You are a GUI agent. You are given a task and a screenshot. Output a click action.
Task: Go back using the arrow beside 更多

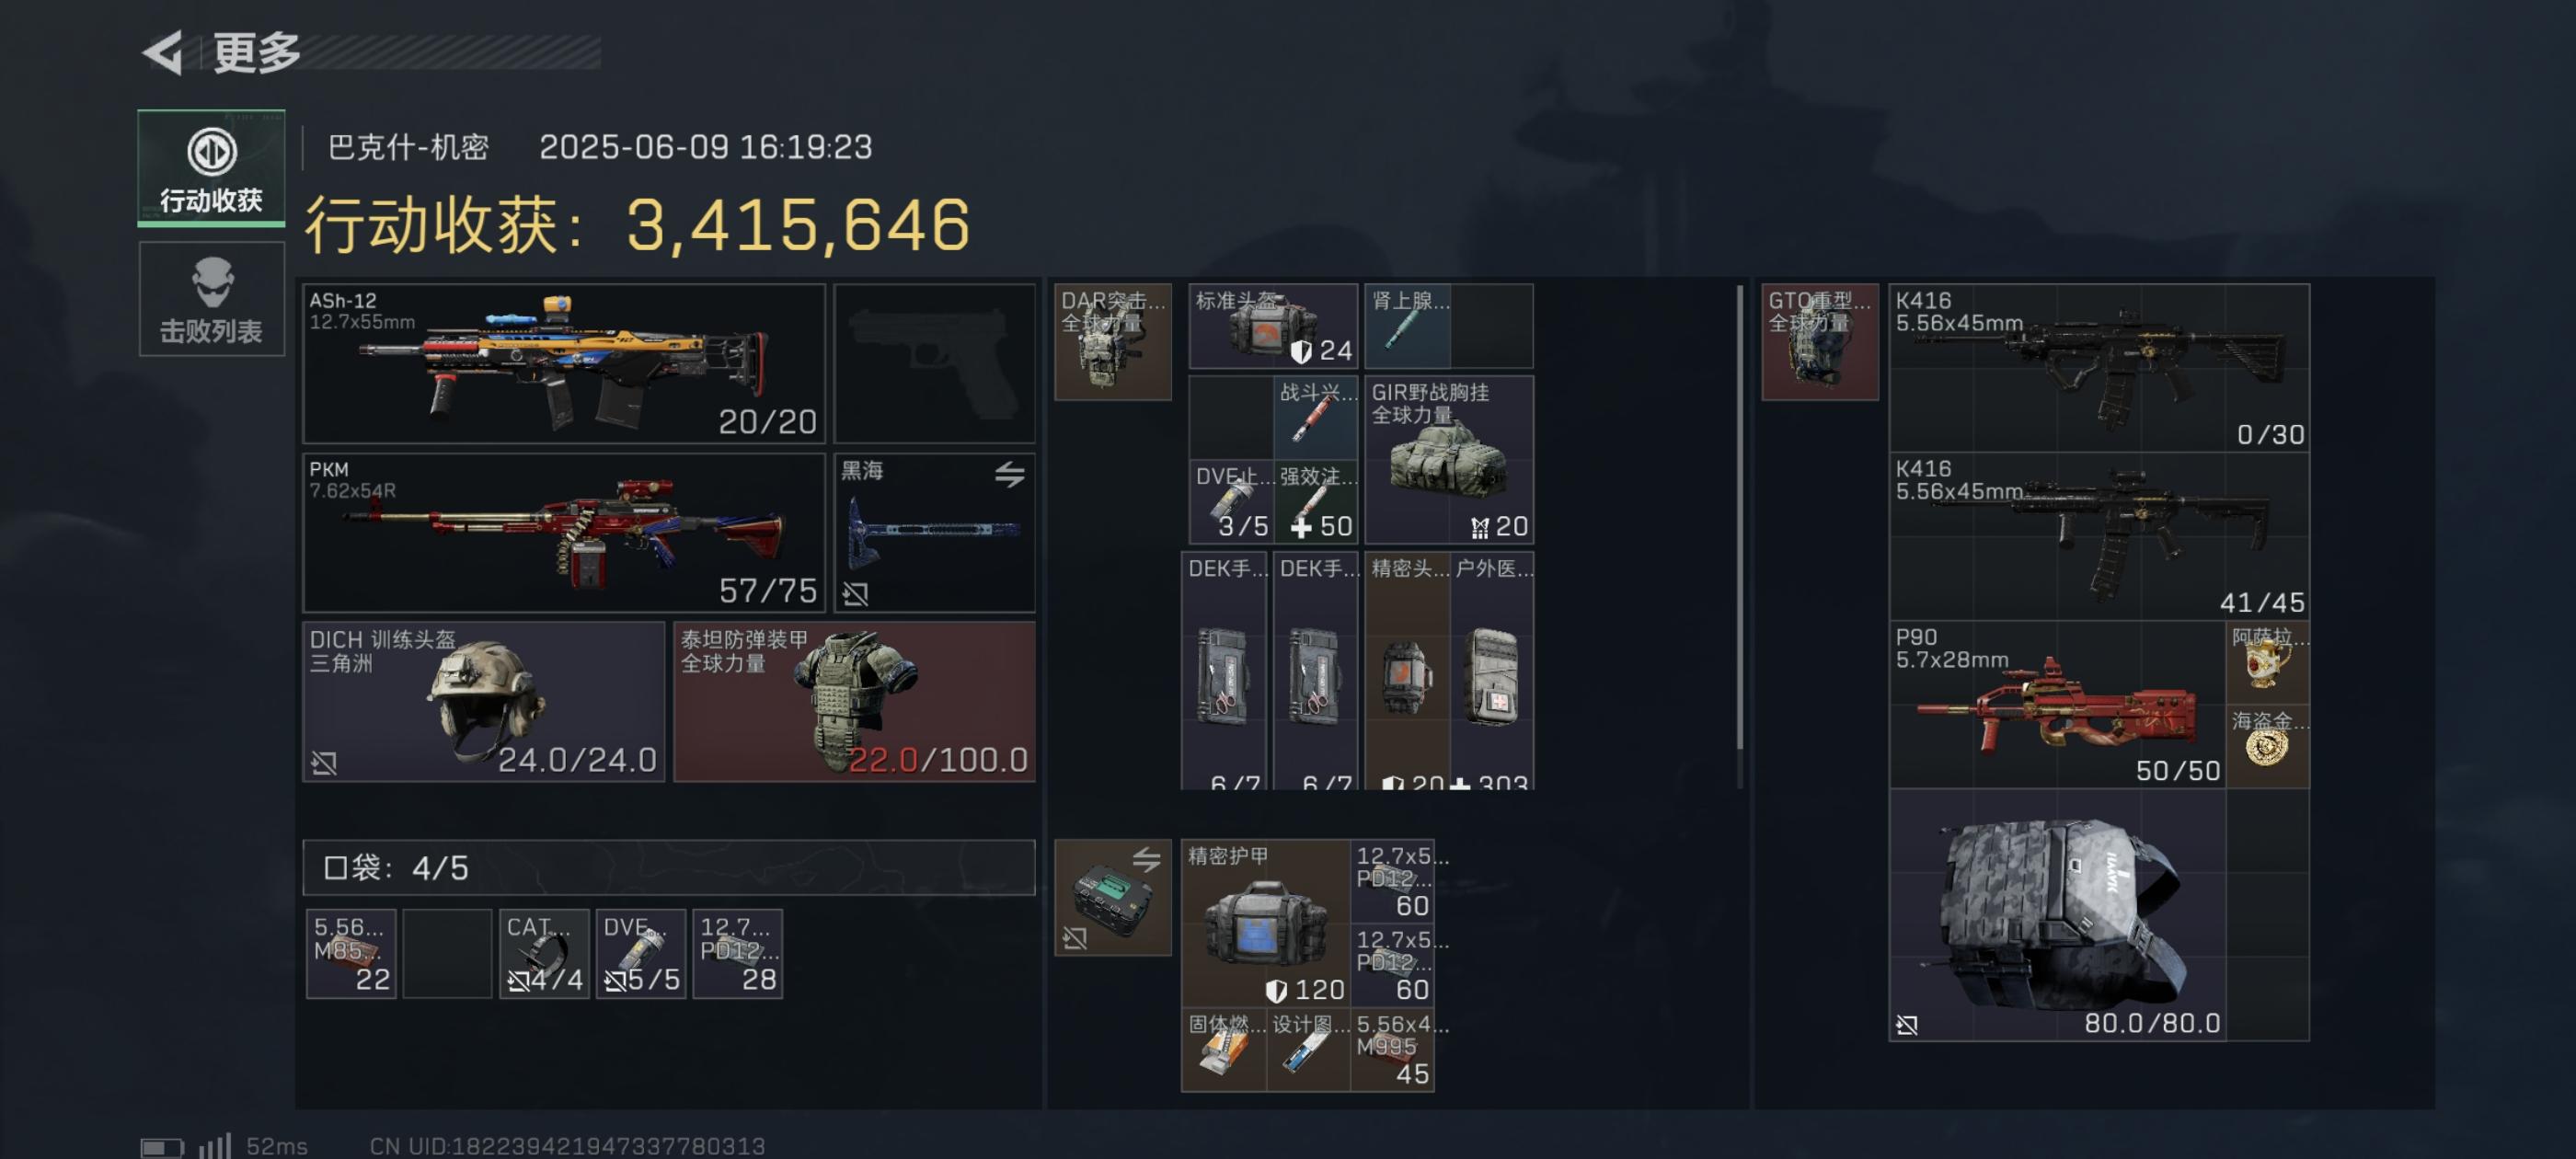point(164,52)
